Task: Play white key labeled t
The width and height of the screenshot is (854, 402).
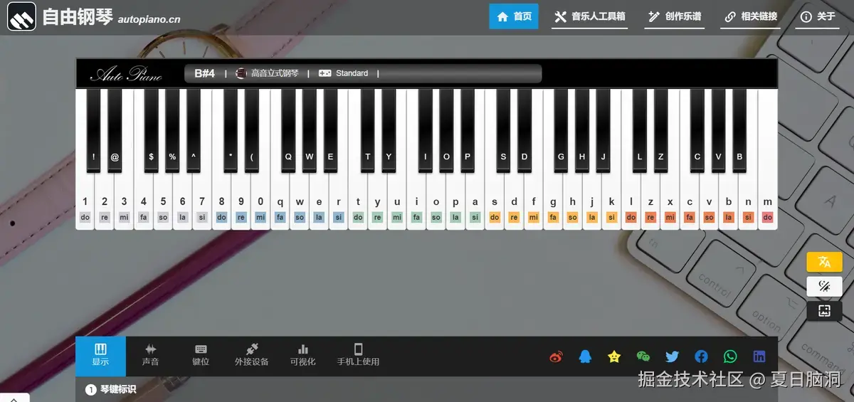Action: 358,203
